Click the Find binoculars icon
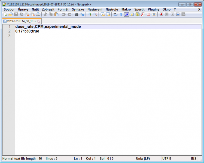Screen dimensions: 204x163 coord(77,14)
